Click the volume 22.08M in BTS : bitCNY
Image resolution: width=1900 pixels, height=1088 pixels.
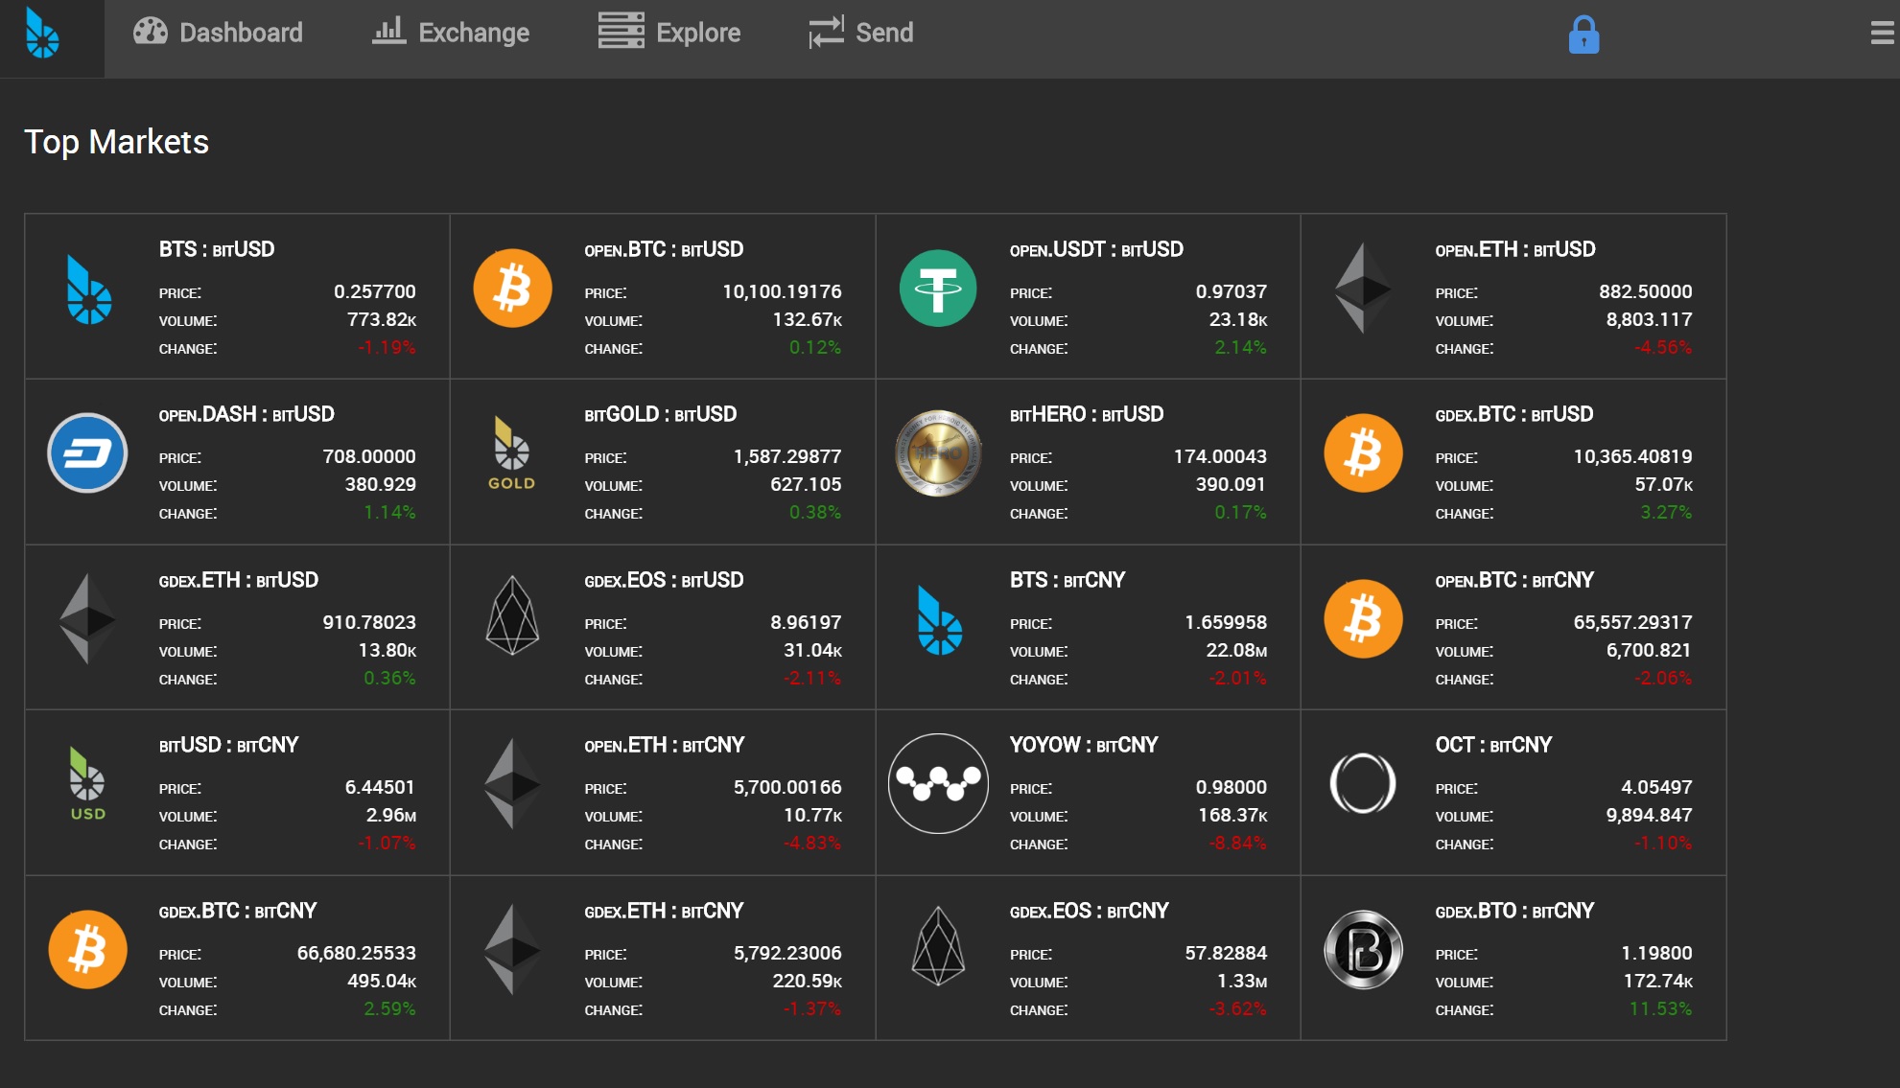(1236, 650)
